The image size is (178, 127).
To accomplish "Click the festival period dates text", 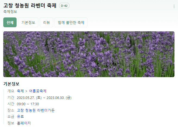I will [x=44, y=98].
